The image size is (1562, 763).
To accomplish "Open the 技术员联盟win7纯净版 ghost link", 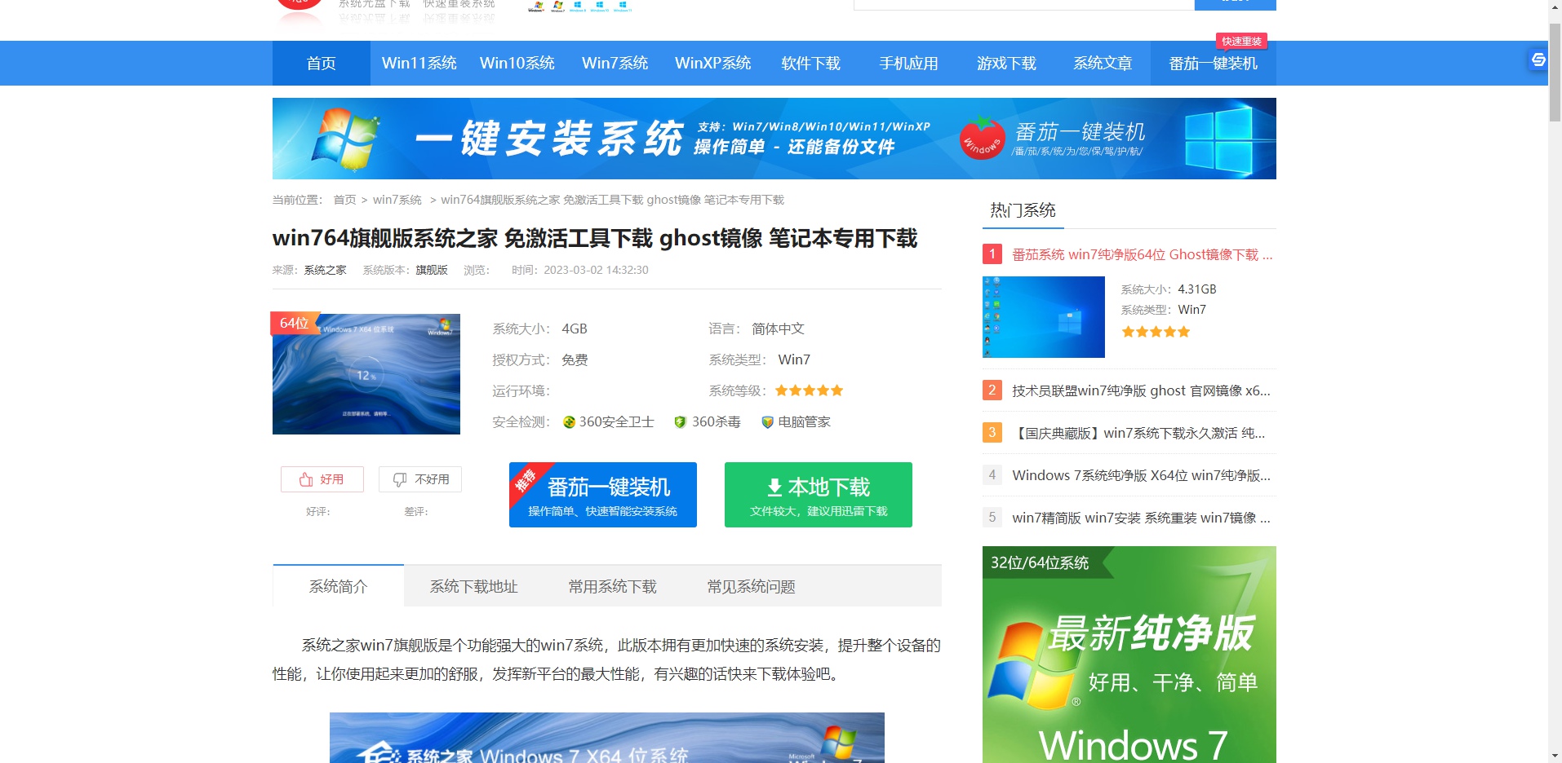I will pyautogui.click(x=1141, y=390).
